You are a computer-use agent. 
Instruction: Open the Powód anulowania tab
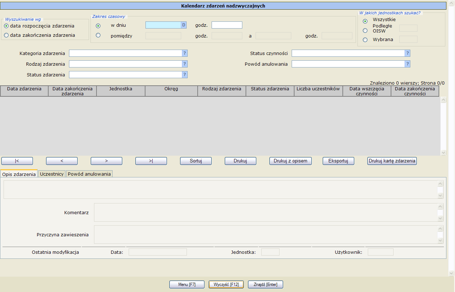pyautogui.click(x=89, y=174)
